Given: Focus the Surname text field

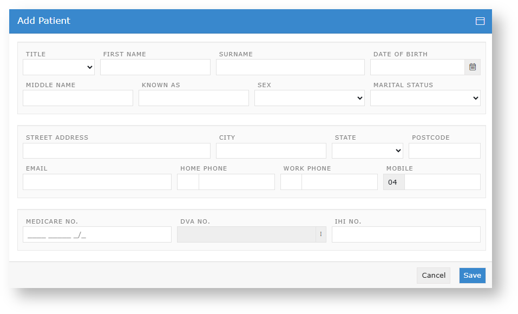Looking at the screenshot, I should tap(290, 67).
